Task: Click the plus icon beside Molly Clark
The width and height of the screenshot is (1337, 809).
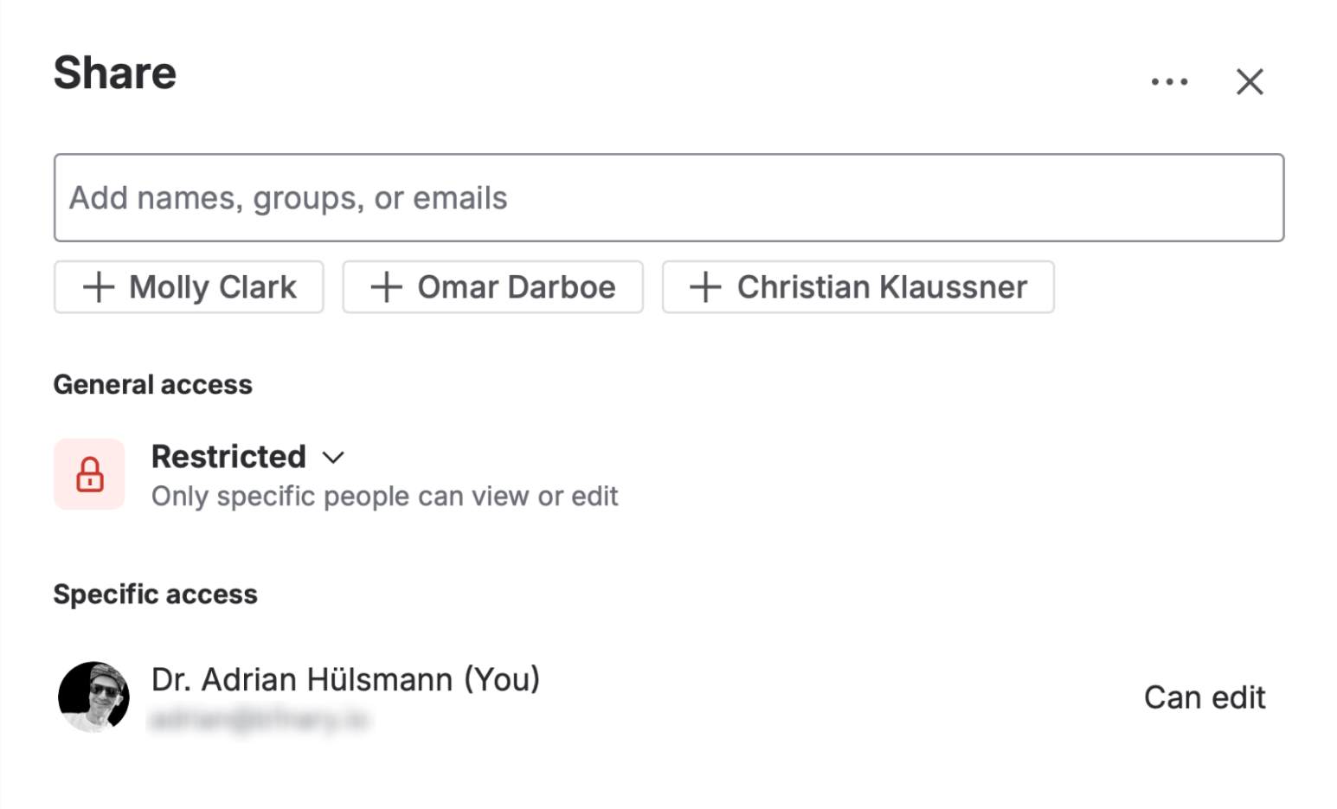Action: [99, 287]
